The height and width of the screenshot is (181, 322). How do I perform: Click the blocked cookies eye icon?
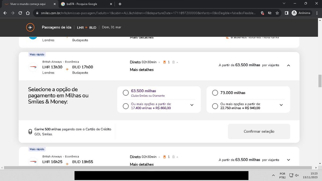(x=270, y=13)
